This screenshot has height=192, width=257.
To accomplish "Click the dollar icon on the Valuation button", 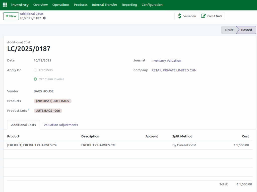I will (x=180, y=16).
